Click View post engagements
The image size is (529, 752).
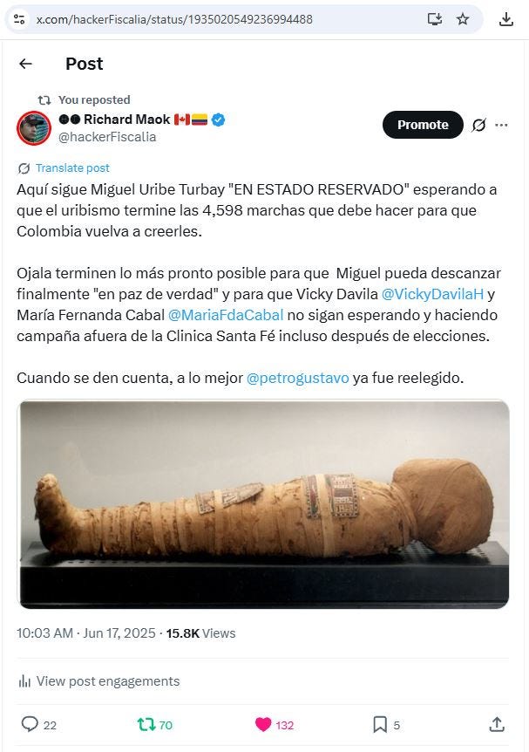click(x=98, y=681)
